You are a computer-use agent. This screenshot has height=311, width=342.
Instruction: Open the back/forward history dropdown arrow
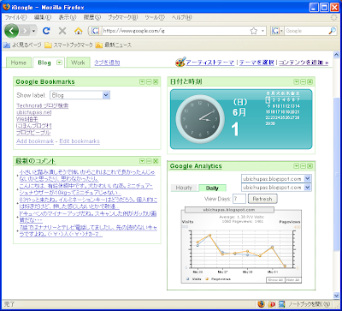point(33,31)
